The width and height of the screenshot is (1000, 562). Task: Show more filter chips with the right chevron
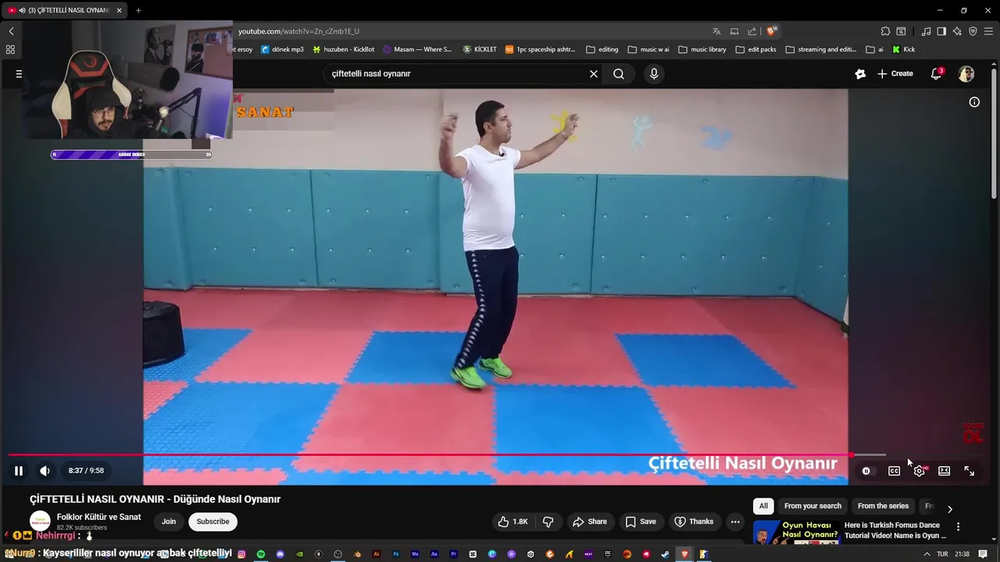coord(950,509)
